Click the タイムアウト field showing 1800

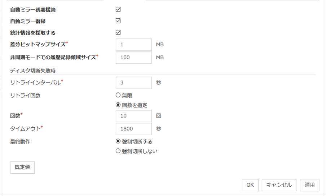click(x=134, y=128)
